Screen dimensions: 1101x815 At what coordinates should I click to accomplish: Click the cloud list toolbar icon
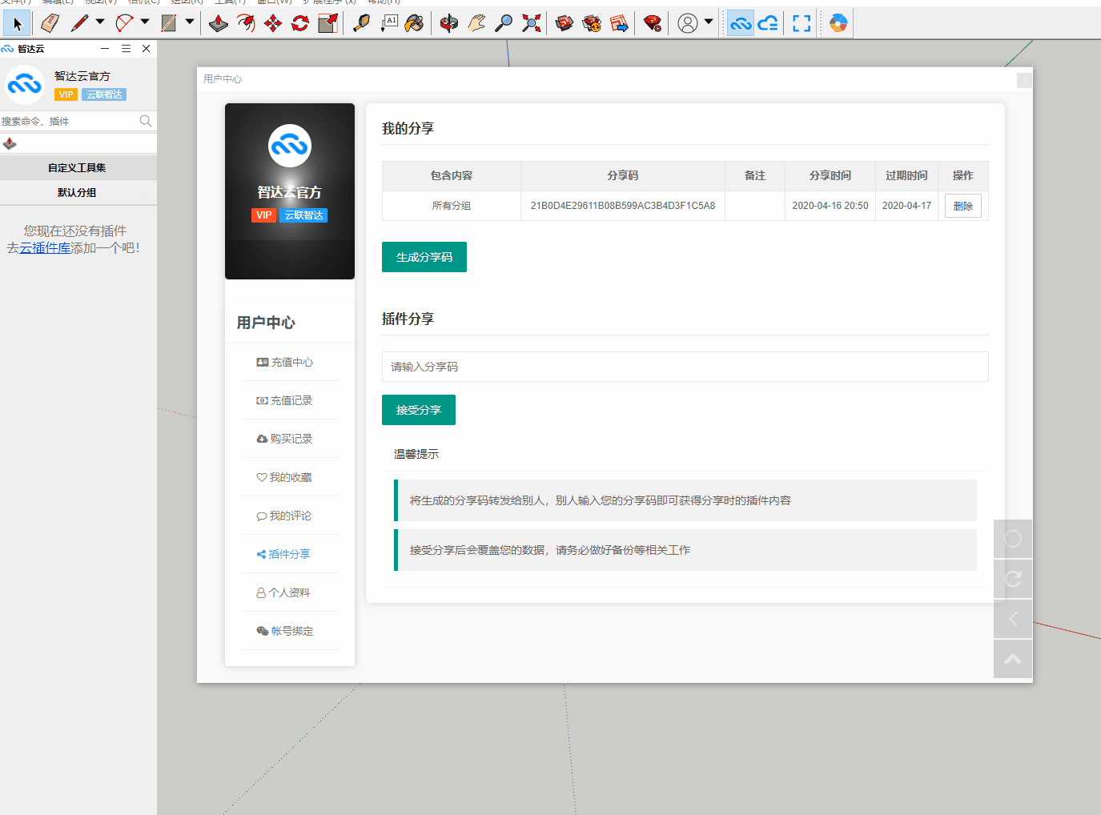coord(768,23)
